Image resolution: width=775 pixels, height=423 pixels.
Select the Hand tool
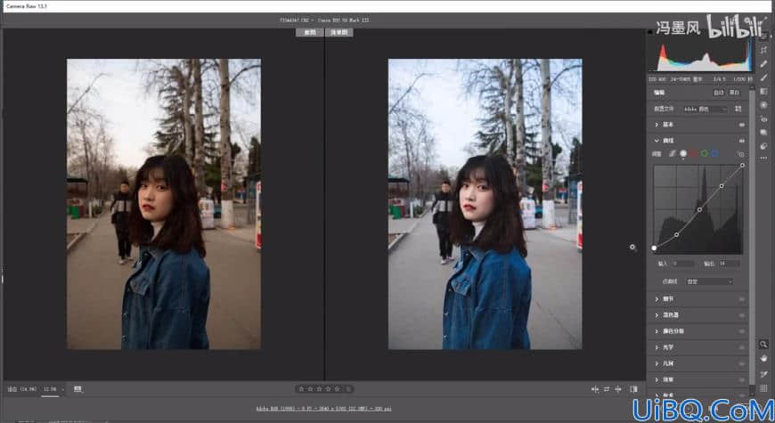[x=763, y=358]
